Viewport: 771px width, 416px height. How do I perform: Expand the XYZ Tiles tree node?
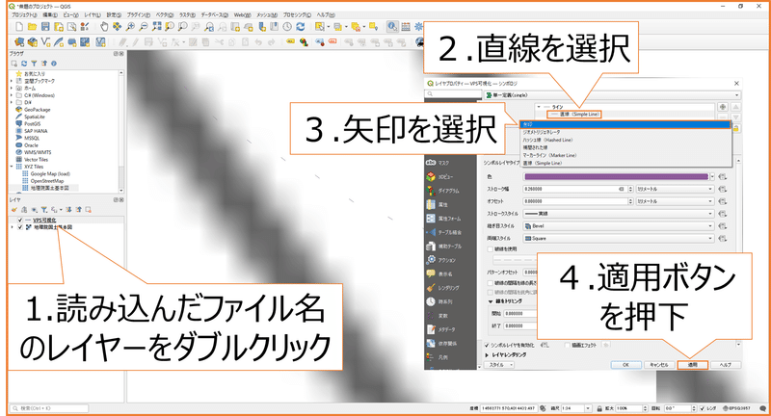tap(12, 167)
